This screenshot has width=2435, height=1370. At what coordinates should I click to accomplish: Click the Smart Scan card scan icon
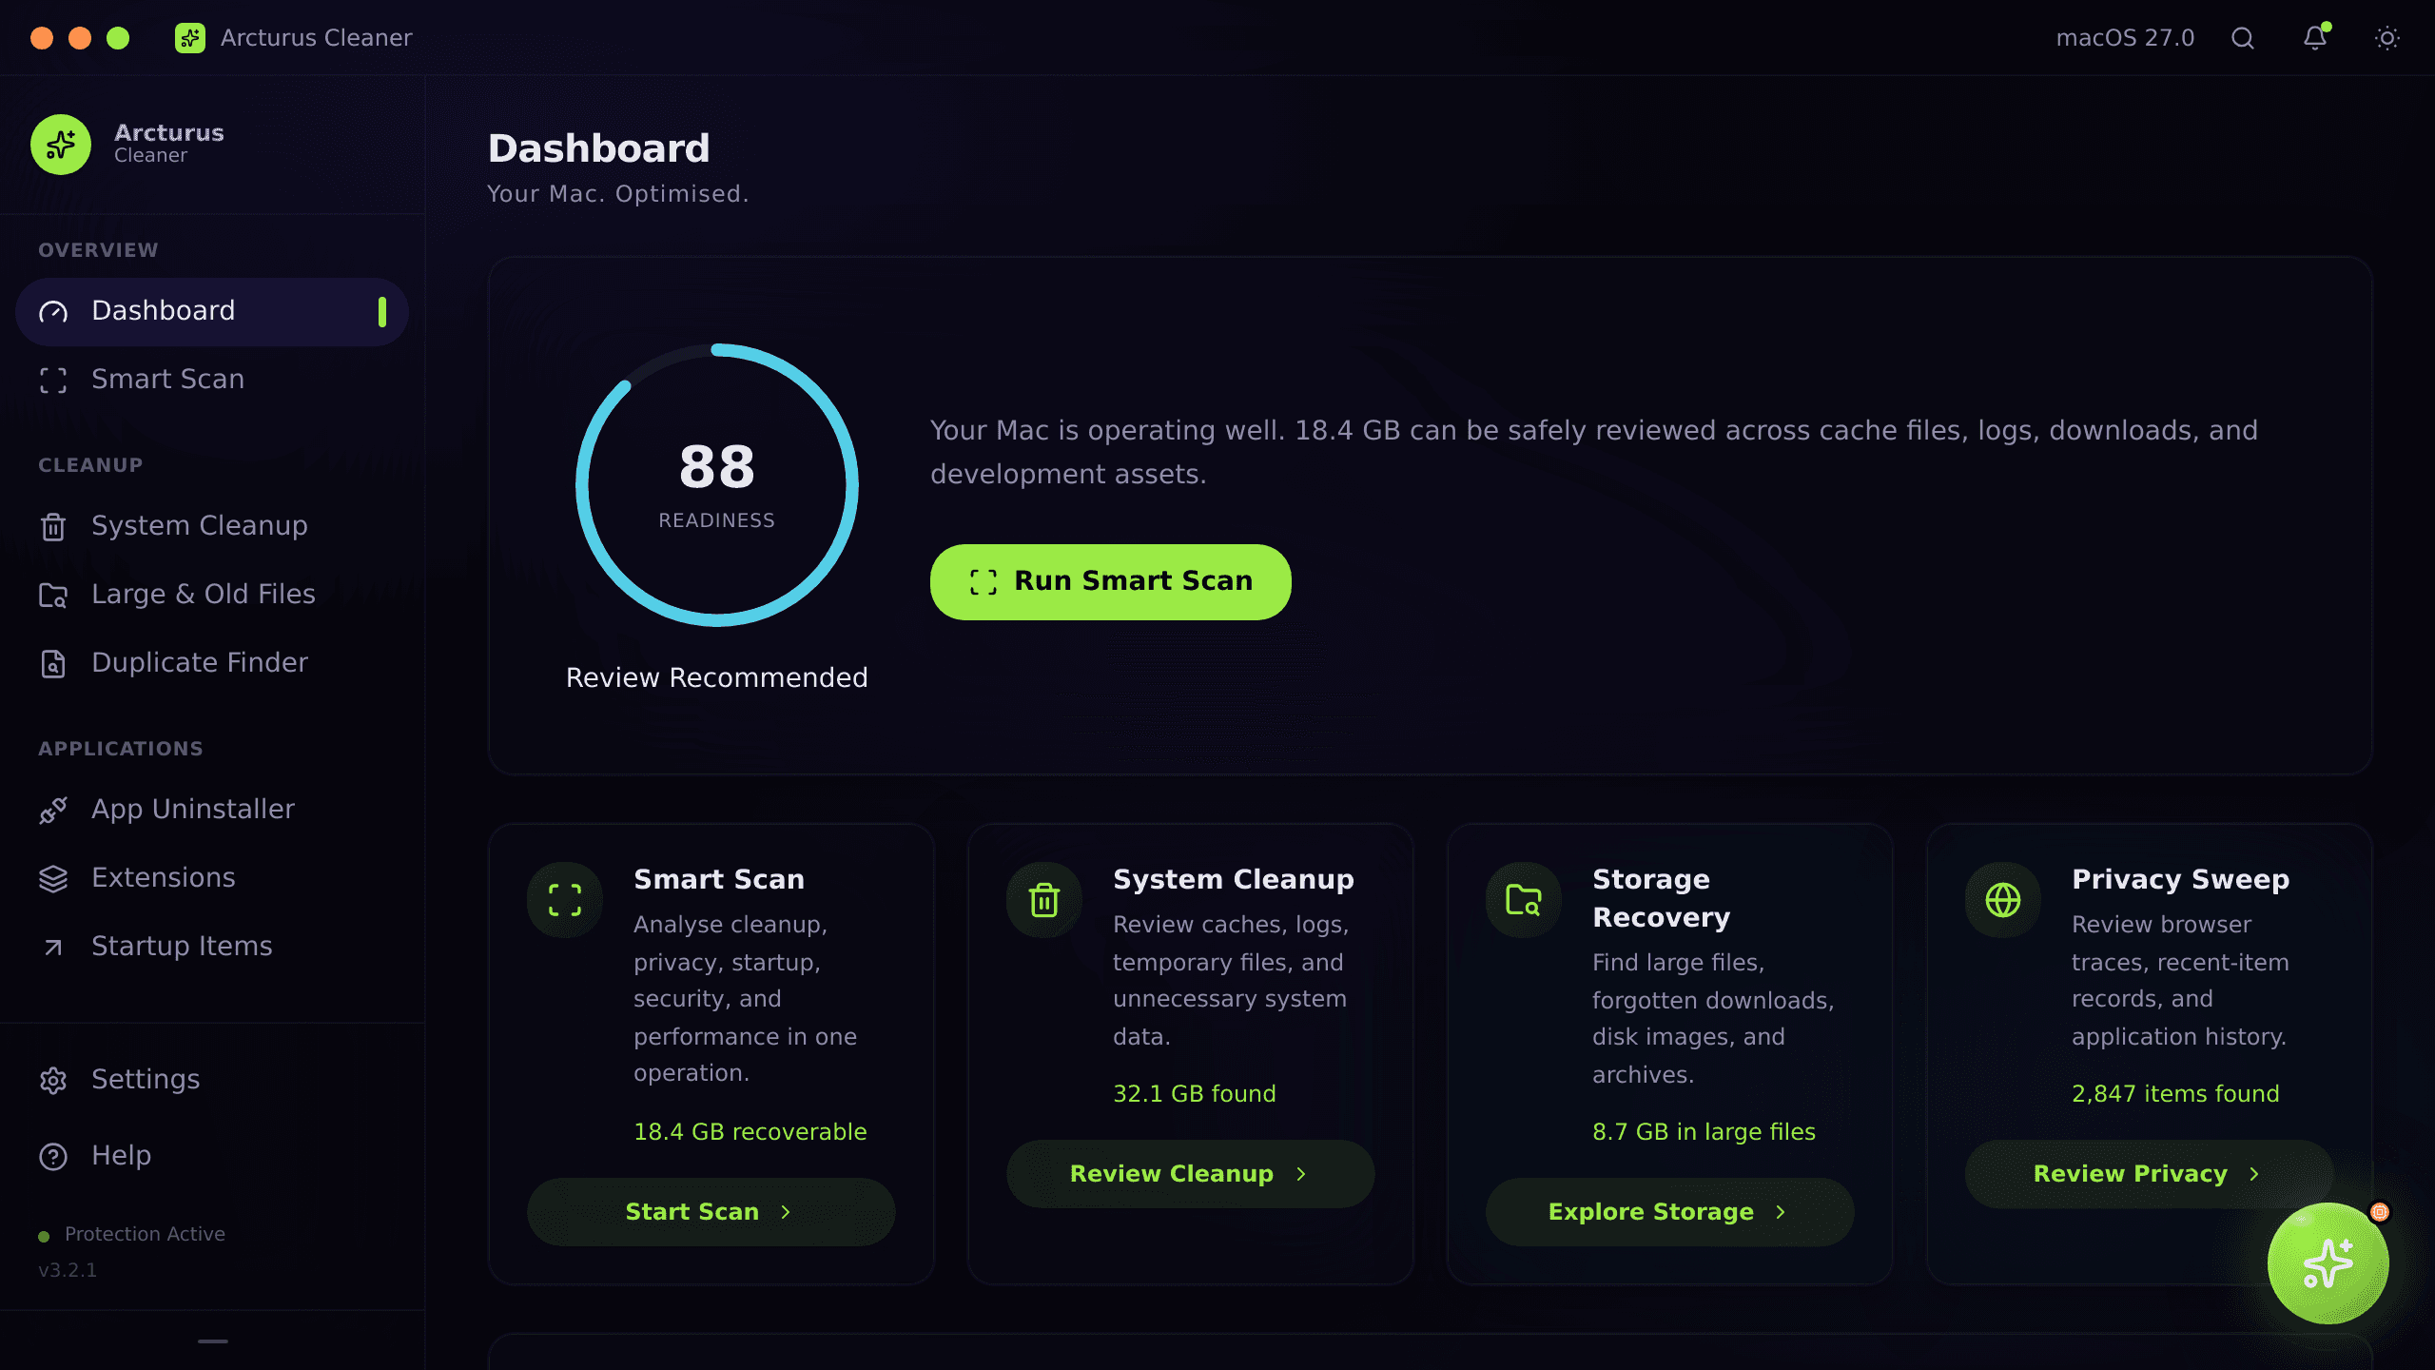click(x=565, y=900)
